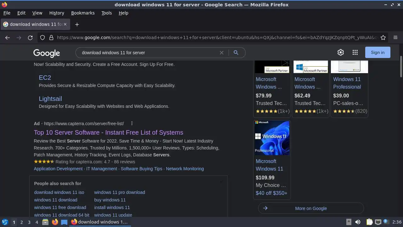Open the $79.99 Microsoft Windows product listing

coord(272,83)
